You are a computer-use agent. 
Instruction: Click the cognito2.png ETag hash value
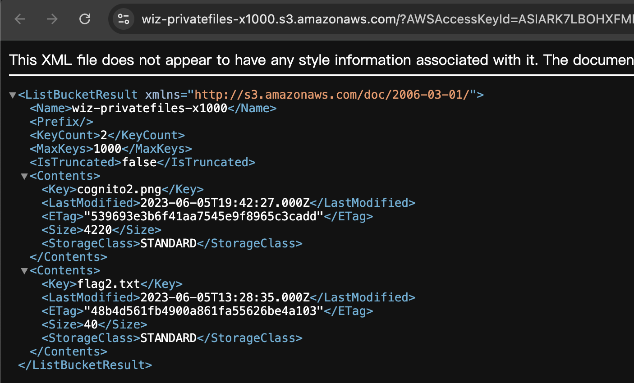click(x=204, y=216)
